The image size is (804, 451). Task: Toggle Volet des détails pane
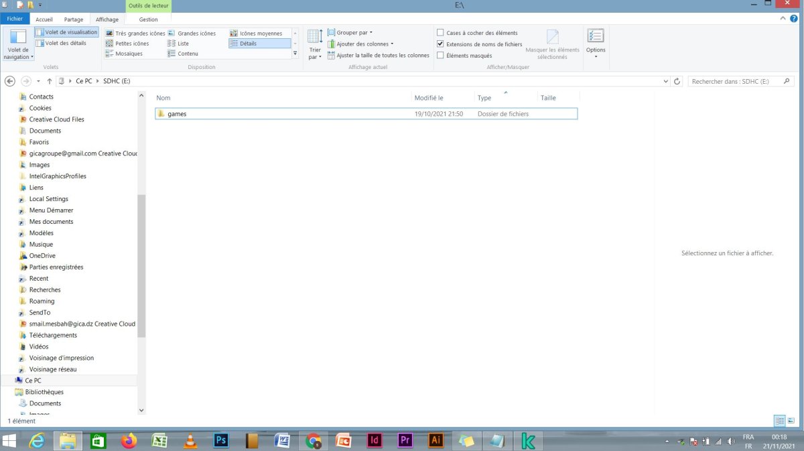[x=61, y=43]
